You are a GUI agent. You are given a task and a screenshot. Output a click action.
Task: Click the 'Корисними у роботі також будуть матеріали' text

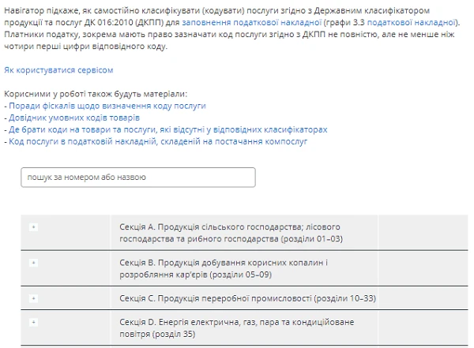tap(96, 94)
